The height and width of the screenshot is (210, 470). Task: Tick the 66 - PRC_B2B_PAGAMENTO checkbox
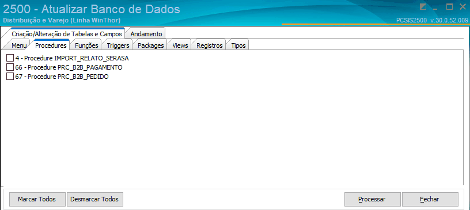10,67
